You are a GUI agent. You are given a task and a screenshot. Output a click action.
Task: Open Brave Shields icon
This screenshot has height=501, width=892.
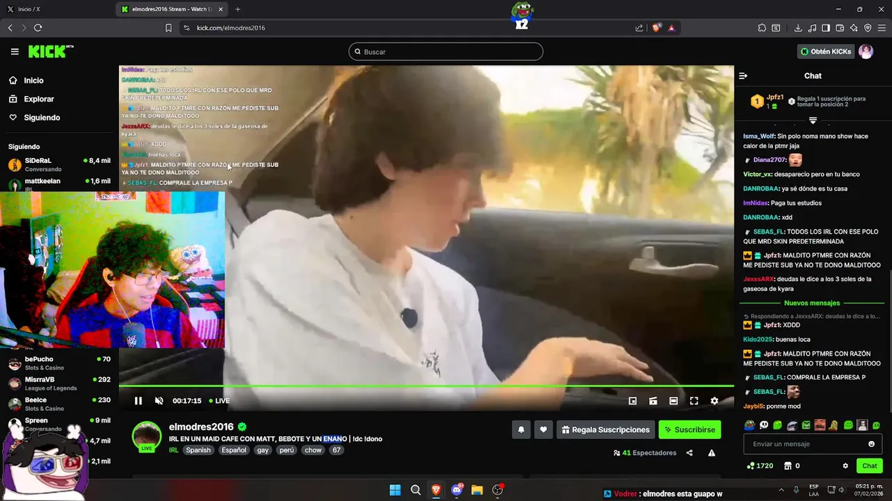pos(656,28)
